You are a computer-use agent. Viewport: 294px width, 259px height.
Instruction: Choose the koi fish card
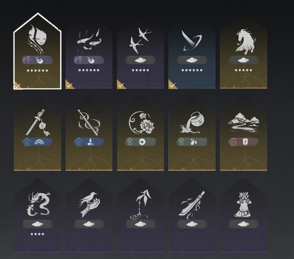pyautogui.click(x=89, y=55)
